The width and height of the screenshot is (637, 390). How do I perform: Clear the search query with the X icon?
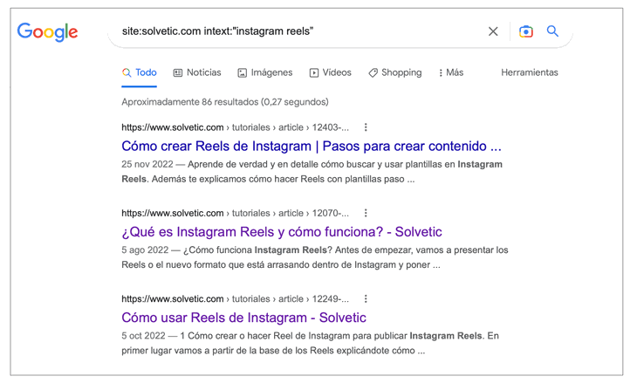coord(493,31)
